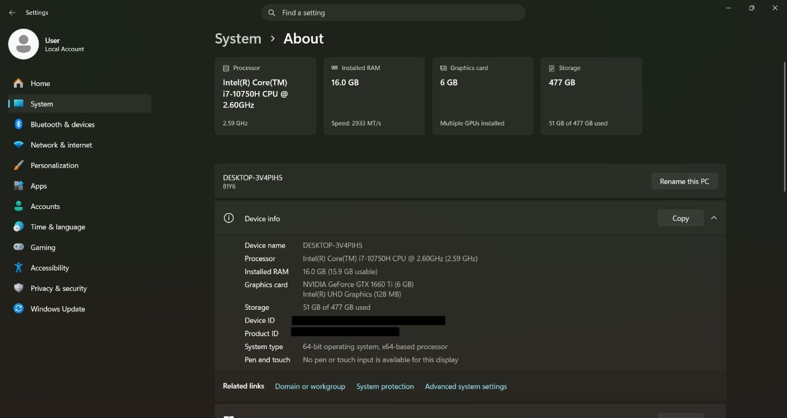Click the No pen or touch input text
This screenshot has height=418, width=787.
(x=381, y=360)
